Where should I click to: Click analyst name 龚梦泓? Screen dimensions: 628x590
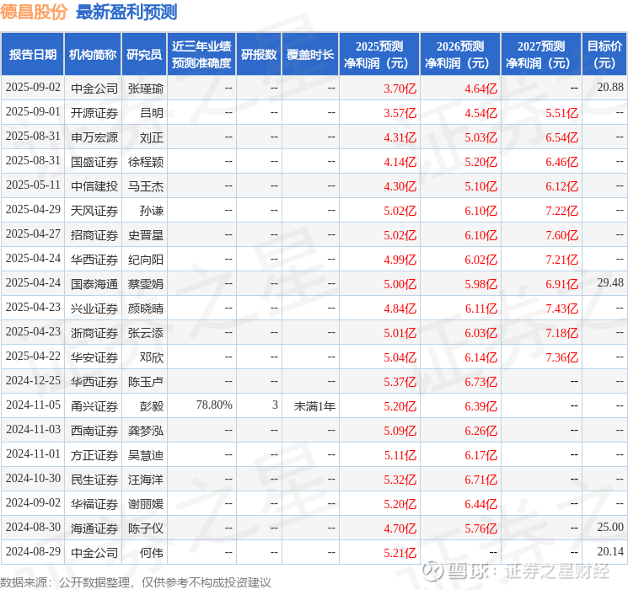point(146,431)
